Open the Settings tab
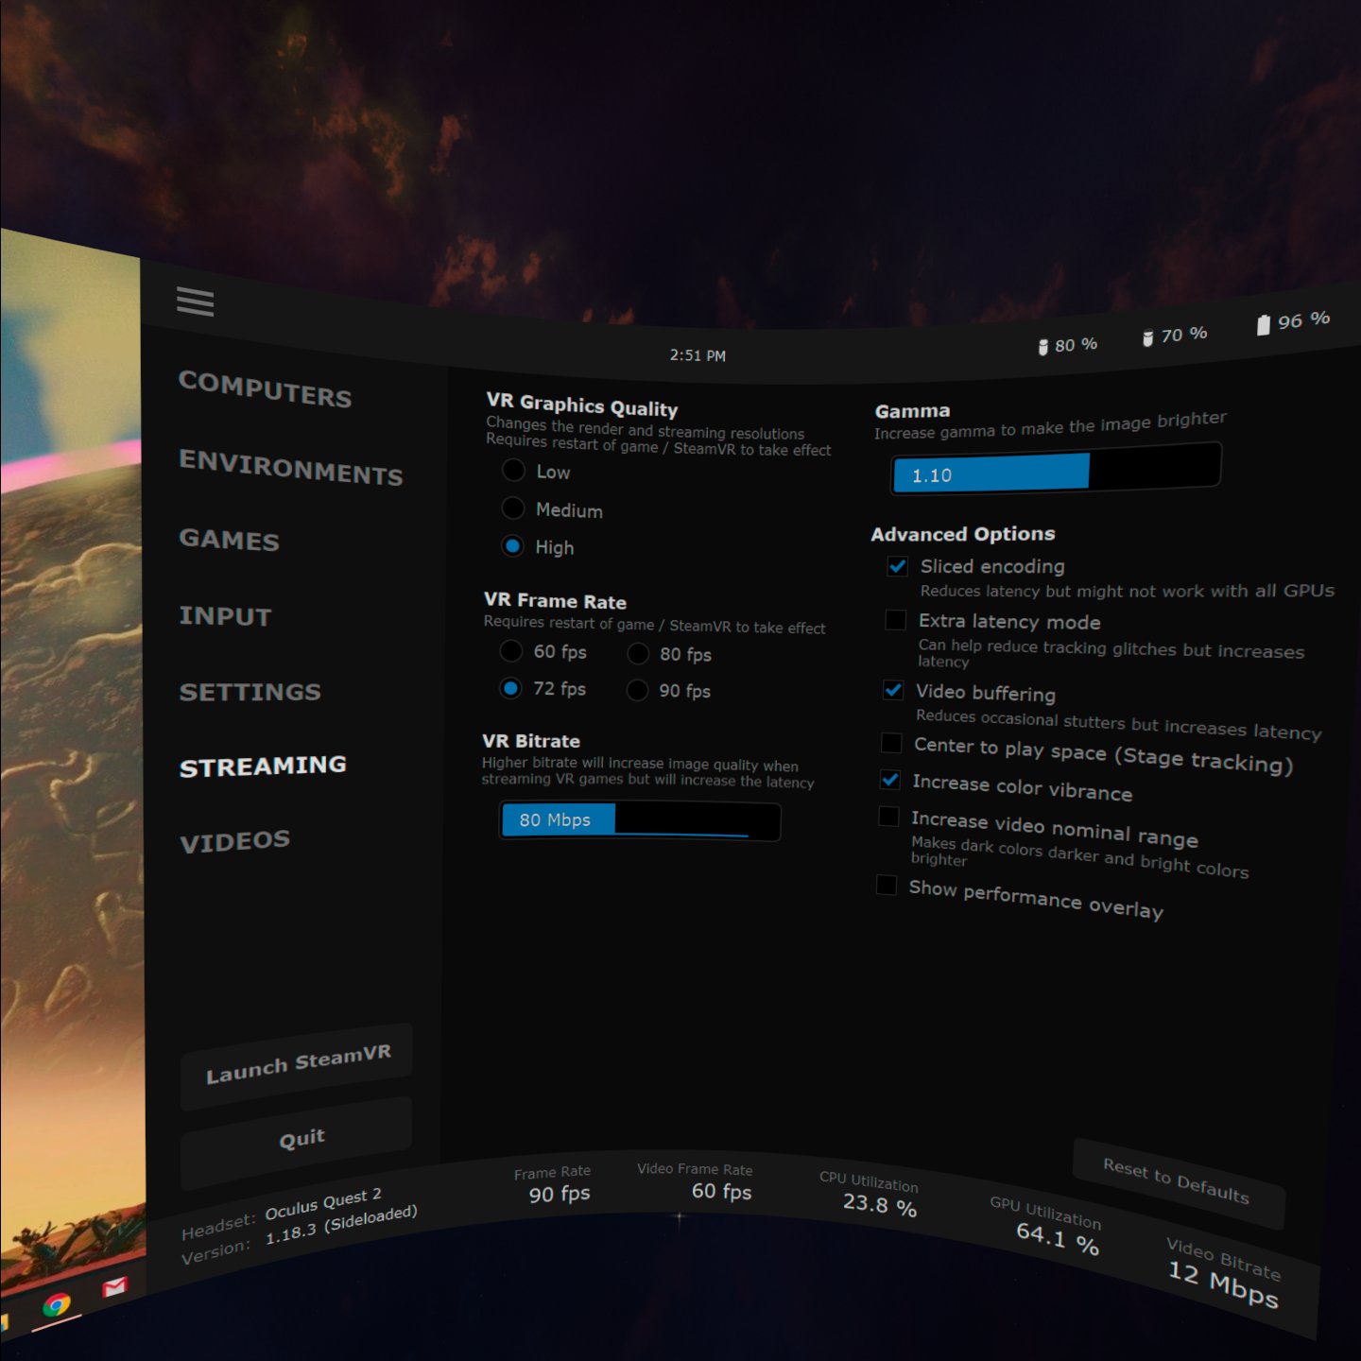 click(250, 692)
